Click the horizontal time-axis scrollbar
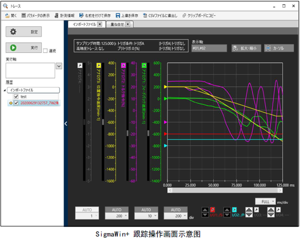The height and width of the screenshot is (238, 300). coord(225,190)
